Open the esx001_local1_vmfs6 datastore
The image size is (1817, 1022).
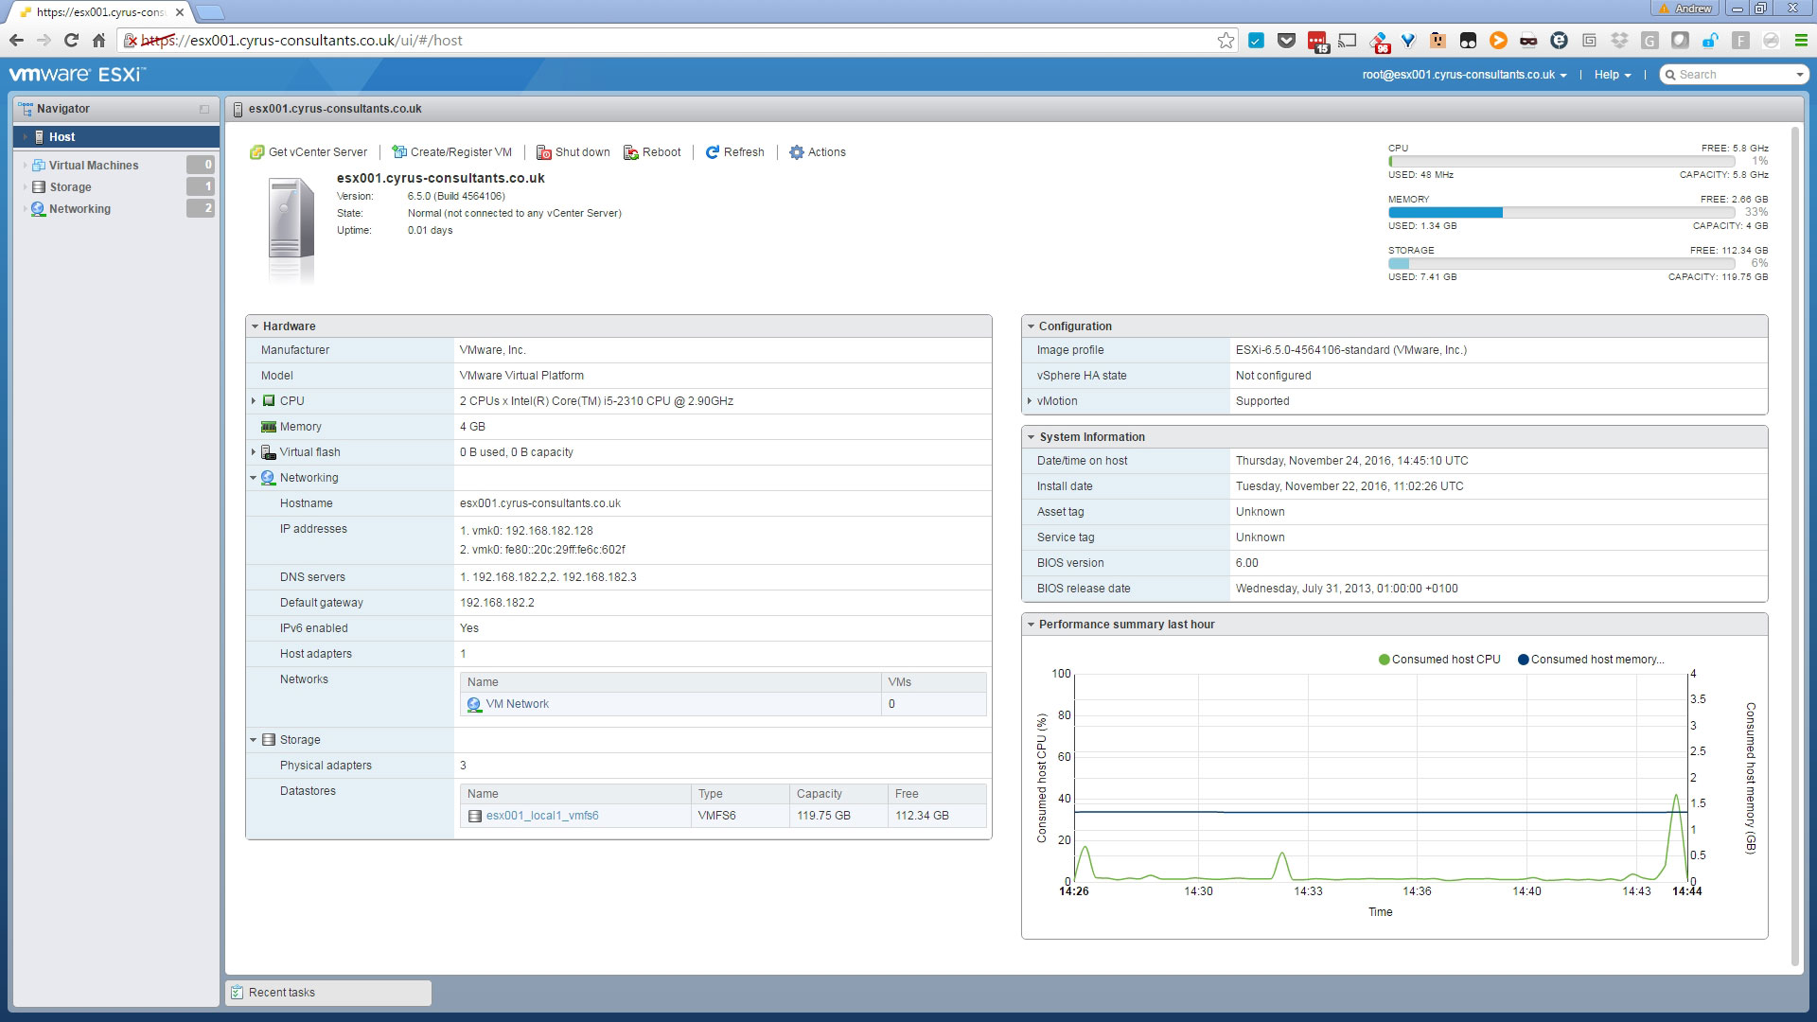coord(543,815)
